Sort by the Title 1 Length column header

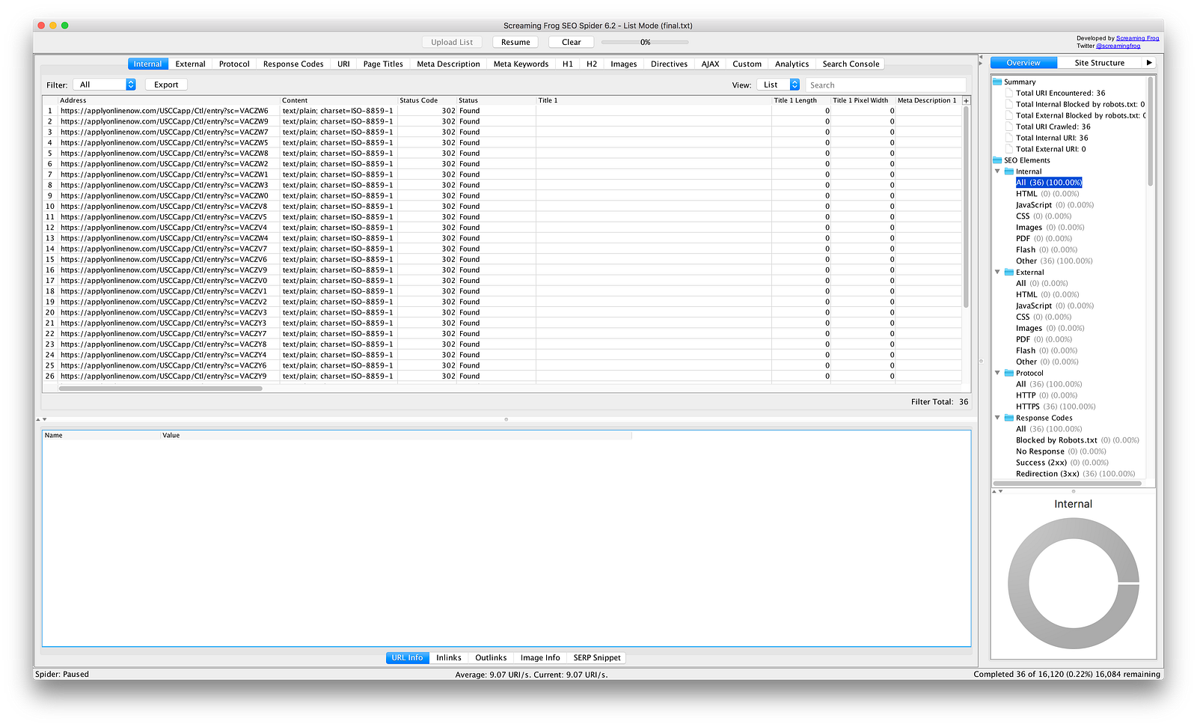[x=801, y=100]
